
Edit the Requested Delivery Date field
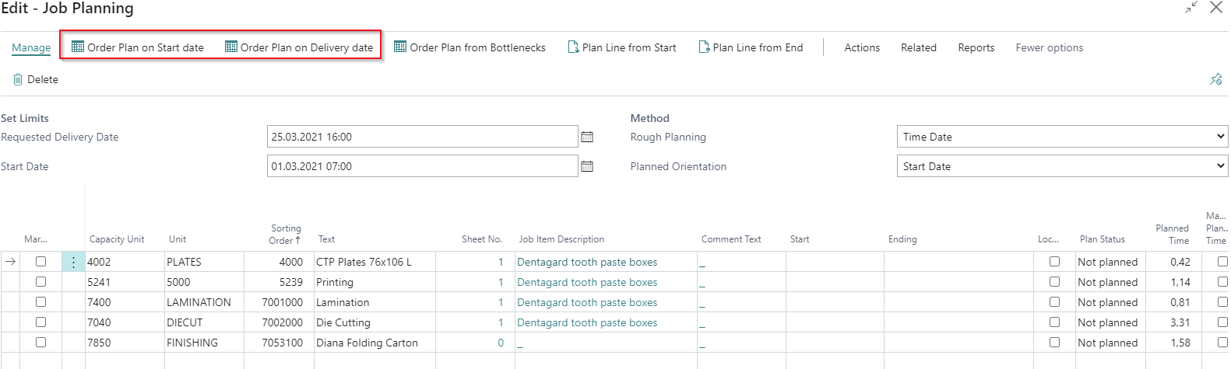(422, 137)
